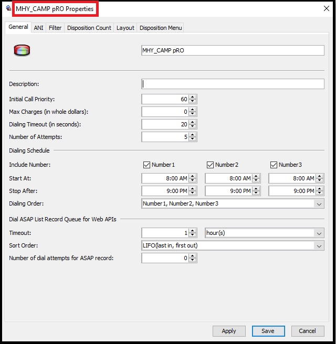The width and height of the screenshot is (336, 344).
Task: Open the Layout tab
Action: click(125, 28)
